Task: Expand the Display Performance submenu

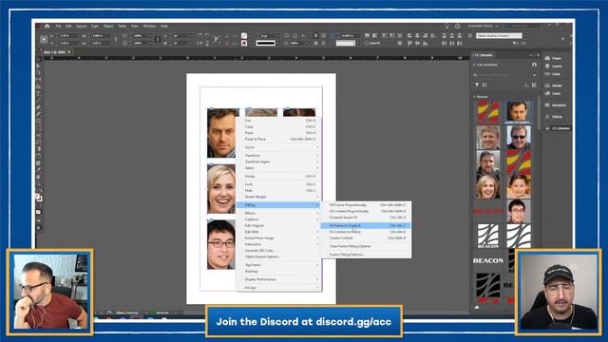Action: tap(278, 279)
